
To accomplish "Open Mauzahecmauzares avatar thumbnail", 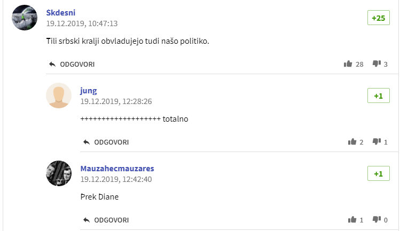I will click(59, 173).
